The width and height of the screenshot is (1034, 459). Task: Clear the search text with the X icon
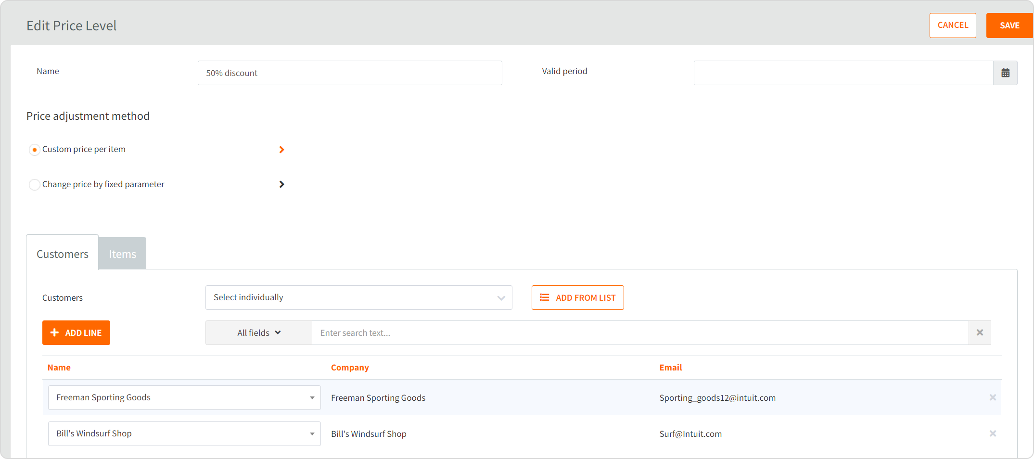click(980, 332)
